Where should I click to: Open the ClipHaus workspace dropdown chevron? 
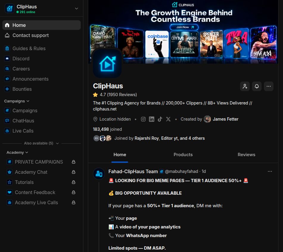(77, 8)
